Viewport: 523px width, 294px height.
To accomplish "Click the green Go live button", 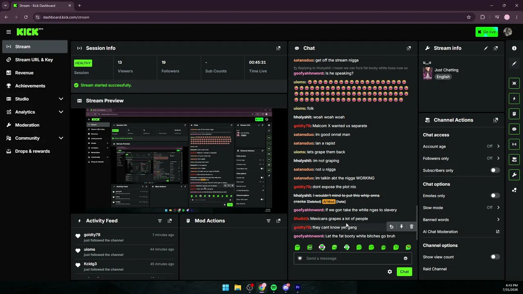I will 487,32.
